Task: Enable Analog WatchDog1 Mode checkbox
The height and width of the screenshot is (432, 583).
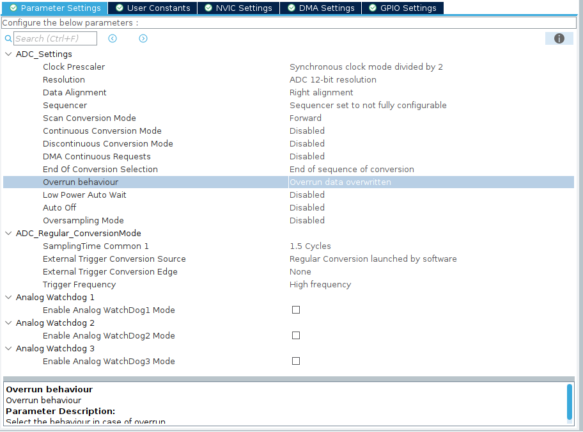Action: (296, 310)
